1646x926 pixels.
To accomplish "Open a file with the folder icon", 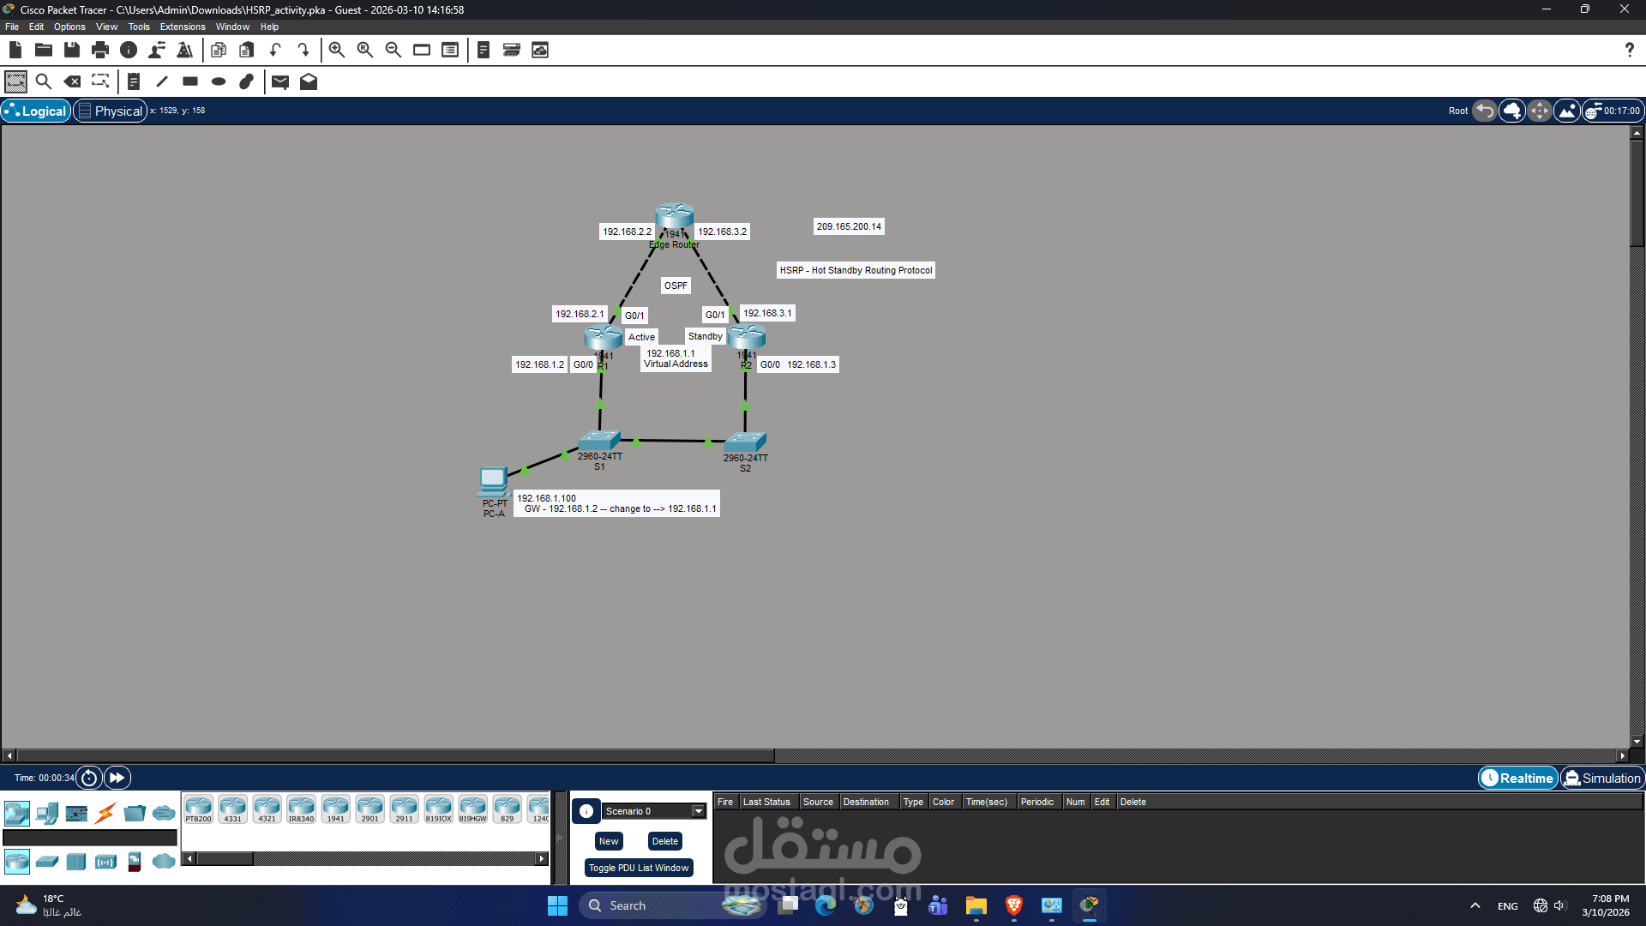I will (x=44, y=50).
